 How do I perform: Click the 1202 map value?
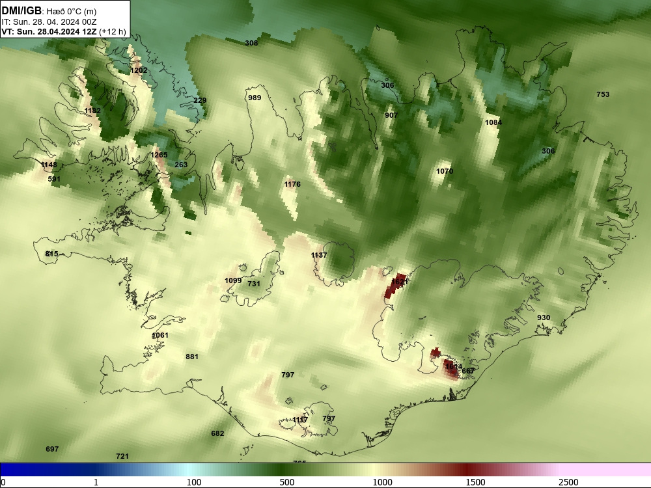[139, 70]
